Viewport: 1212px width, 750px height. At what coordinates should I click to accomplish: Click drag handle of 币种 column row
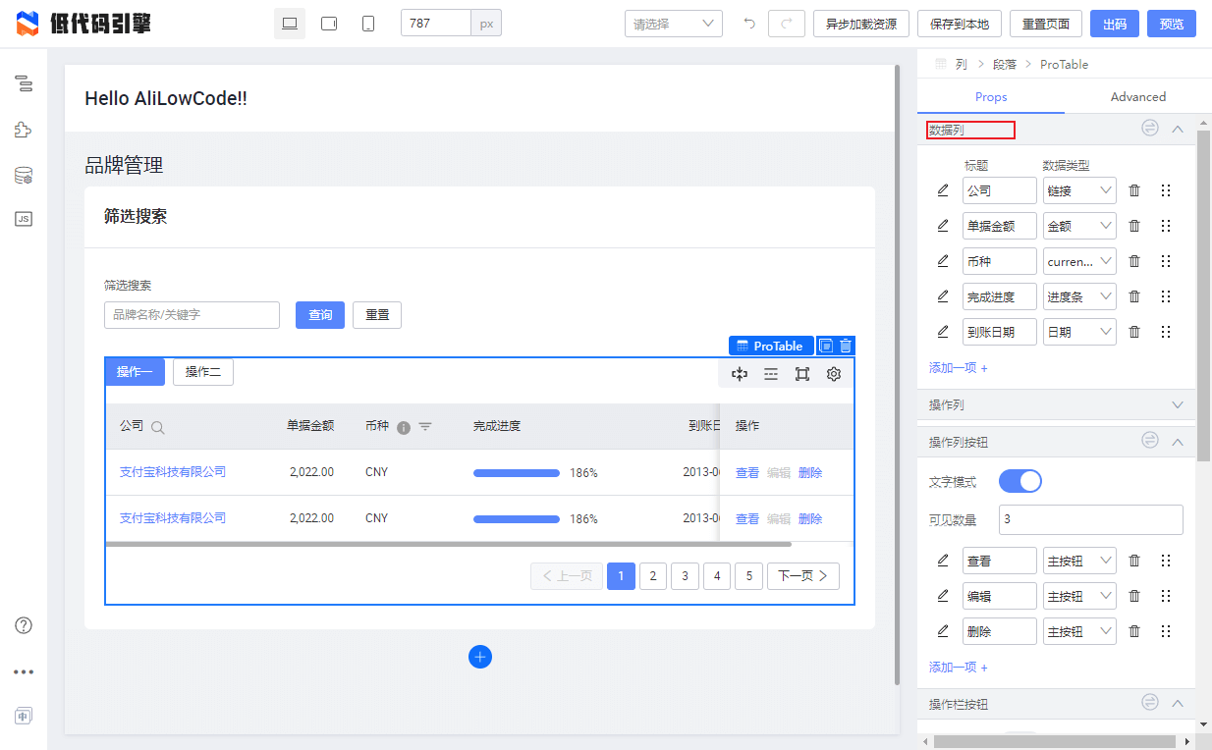coord(1166,261)
